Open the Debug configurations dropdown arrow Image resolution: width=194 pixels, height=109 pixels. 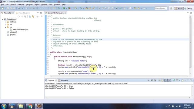[61, 8]
